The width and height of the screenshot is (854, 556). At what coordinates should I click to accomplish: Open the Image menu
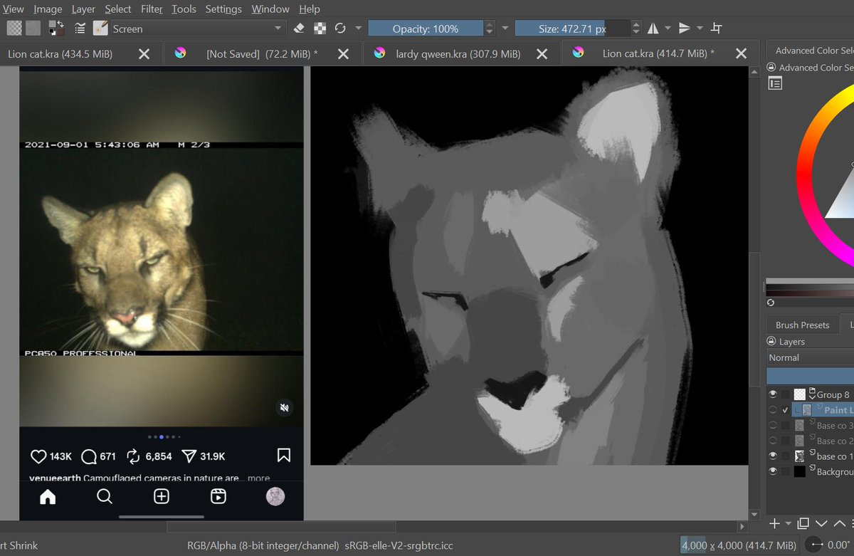tap(48, 9)
